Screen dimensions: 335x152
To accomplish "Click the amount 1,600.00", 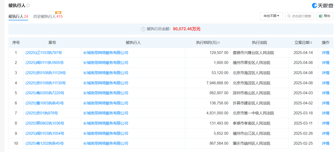I will pyautogui.click(x=222, y=63).
